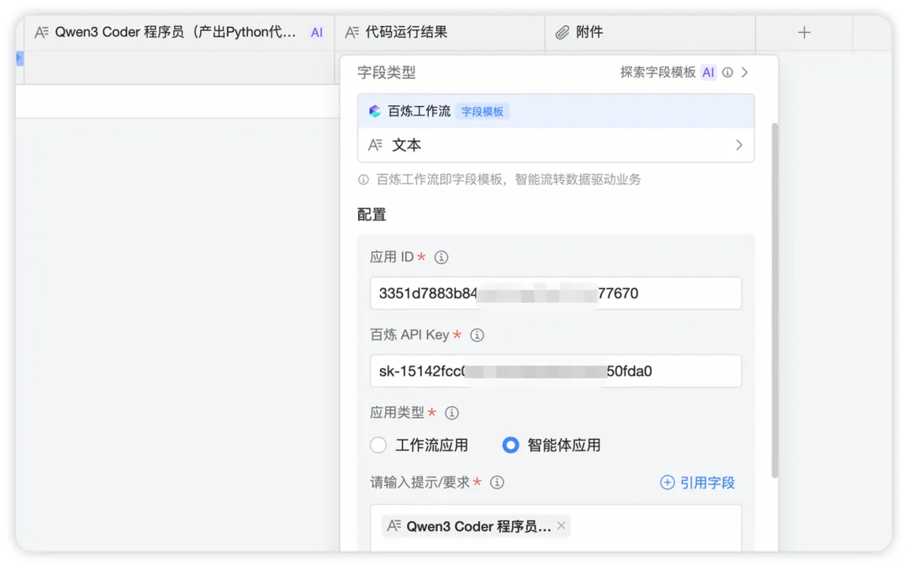This screenshot has width=908, height=570.
Task: Click the prompt input box around the tag
Action: [x=556, y=528]
